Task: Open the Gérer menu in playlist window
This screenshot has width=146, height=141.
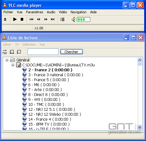Action: [x=7, y=44]
